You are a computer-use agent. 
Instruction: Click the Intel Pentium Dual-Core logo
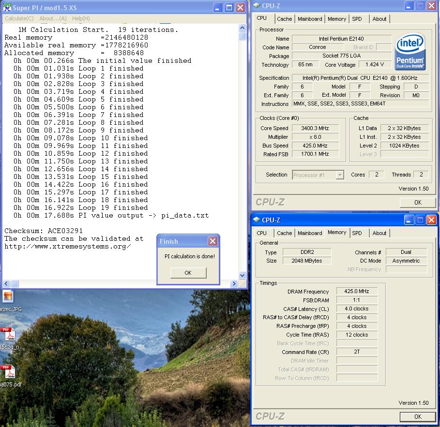point(410,51)
